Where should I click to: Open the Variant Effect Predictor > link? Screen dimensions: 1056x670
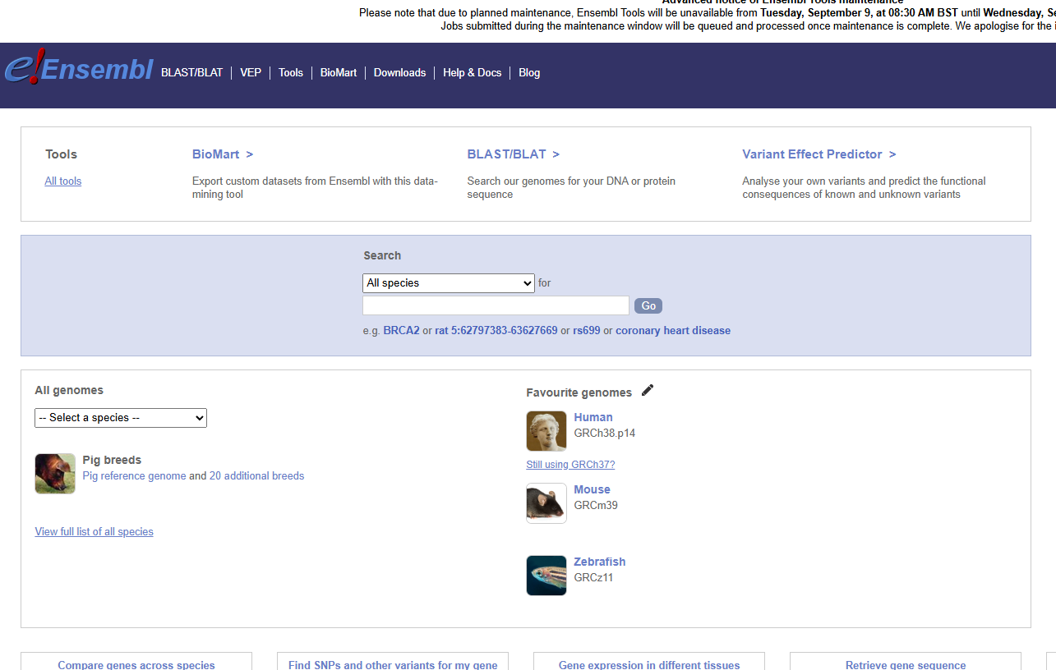819,154
